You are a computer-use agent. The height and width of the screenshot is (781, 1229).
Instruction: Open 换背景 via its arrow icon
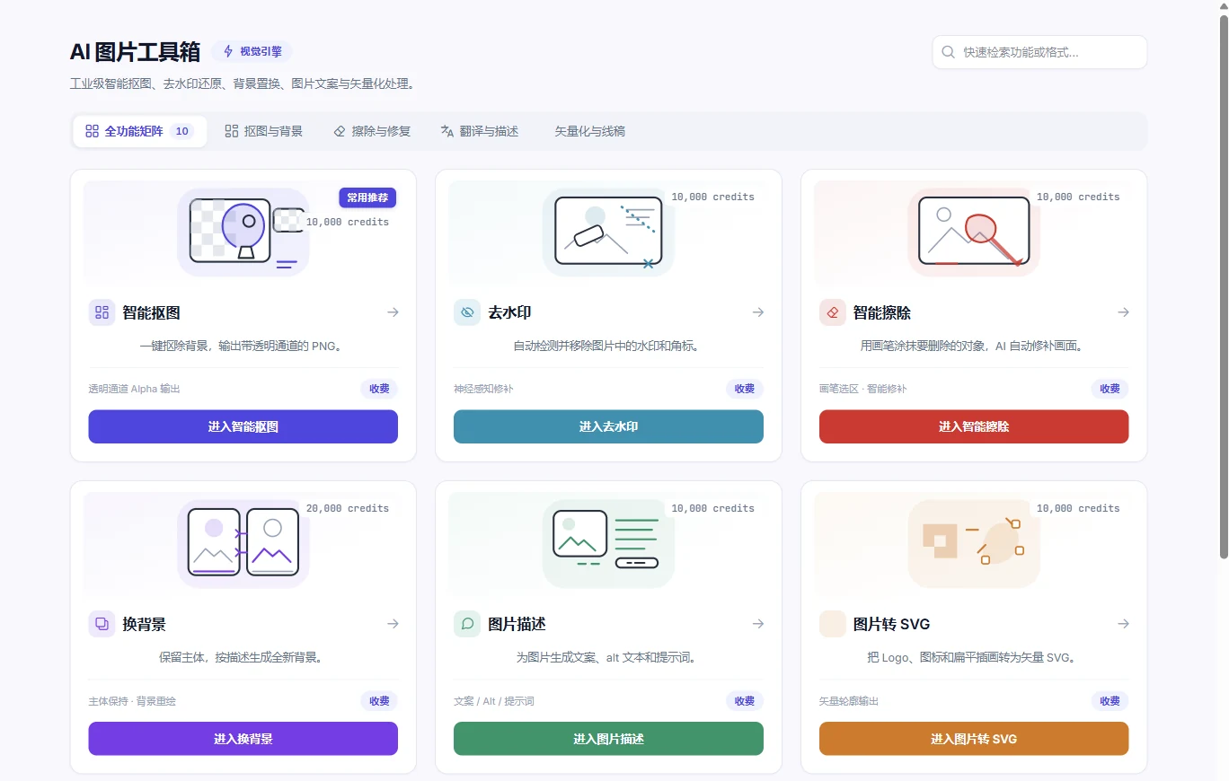(393, 624)
